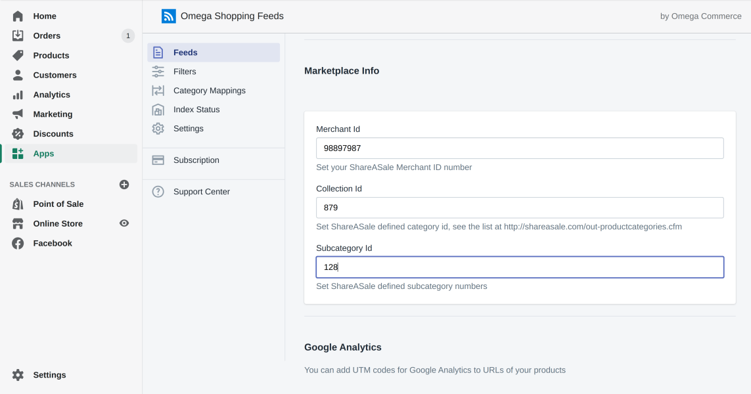751x394 pixels.
Task: Click into the Merchant Id field
Action: pyautogui.click(x=520, y=148)
